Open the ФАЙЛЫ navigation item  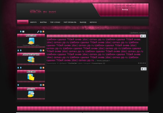[43, 22]
